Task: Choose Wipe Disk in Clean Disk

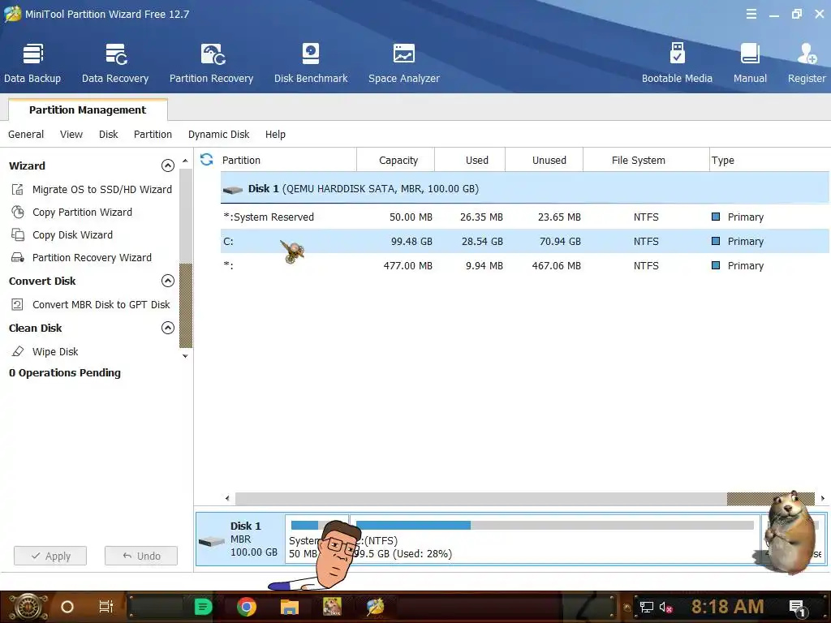Action: click(x=55, y=351)
